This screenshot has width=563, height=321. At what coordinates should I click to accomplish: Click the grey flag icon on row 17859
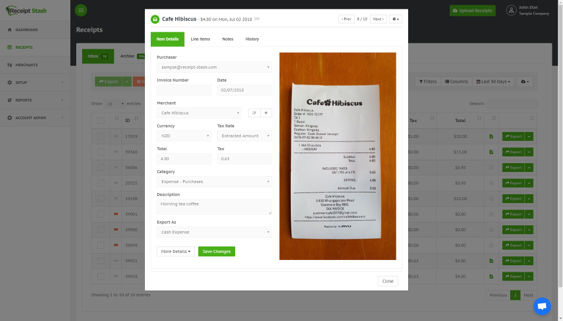(116, 136)
